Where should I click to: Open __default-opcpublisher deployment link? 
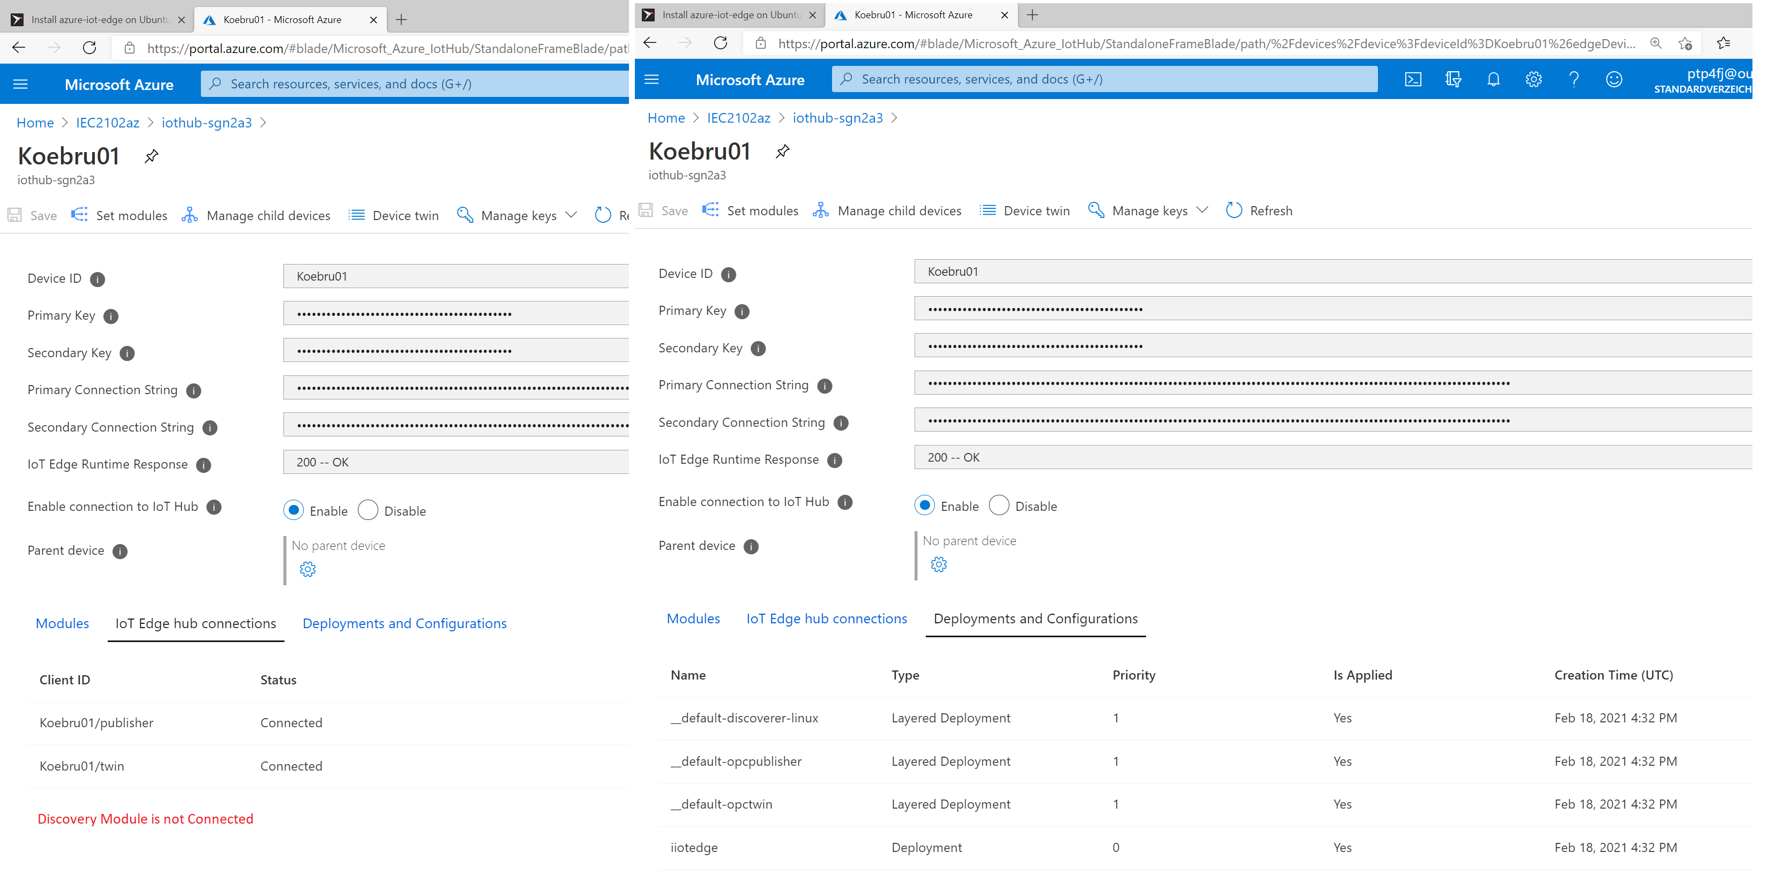(736, 761)
